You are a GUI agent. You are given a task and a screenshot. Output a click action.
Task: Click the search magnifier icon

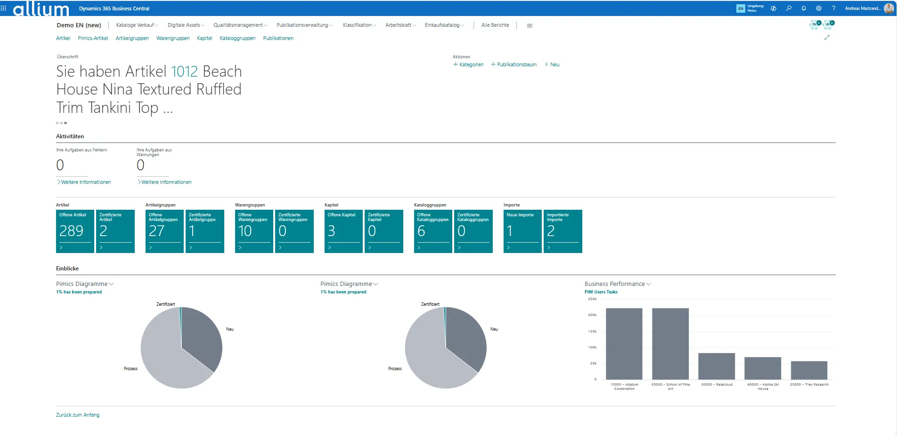789,8
